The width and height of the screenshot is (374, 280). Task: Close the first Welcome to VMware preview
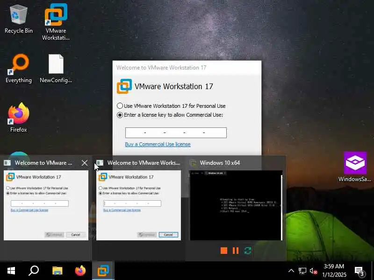85,163
